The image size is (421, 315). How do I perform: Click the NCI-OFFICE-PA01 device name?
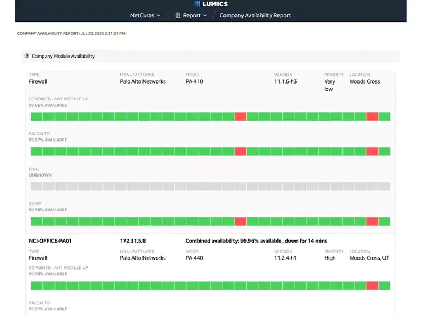click(50, 241)
